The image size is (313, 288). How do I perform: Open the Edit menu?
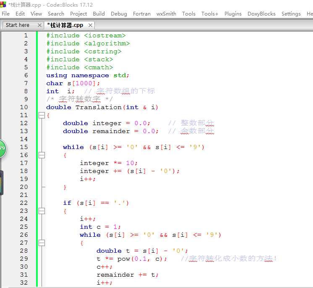[x=20, y=14]
